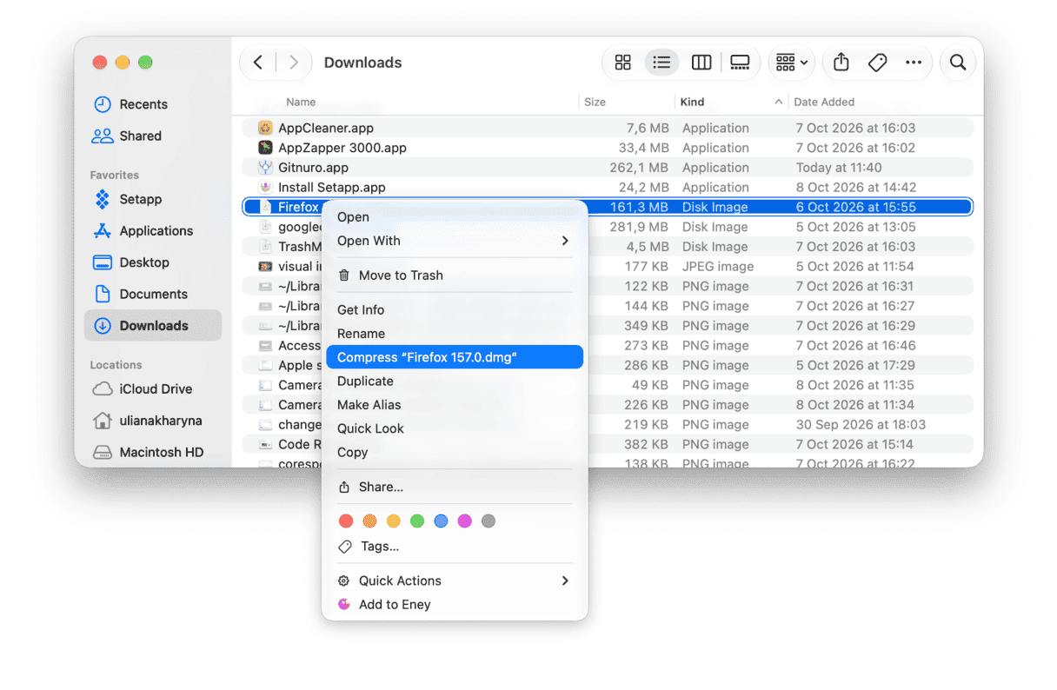
Task: Click the 262,1 MB size cell
Action: coord(639,168)
